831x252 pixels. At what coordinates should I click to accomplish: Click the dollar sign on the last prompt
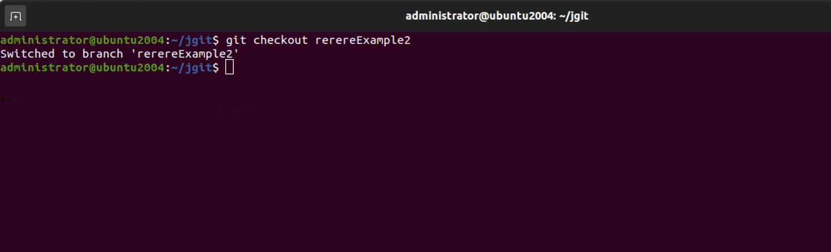pyautogui.click(x=216, y=68)
